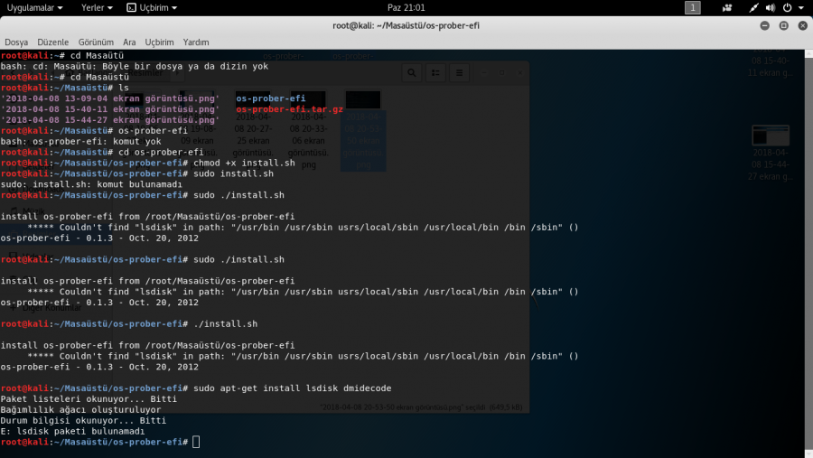The image size is (813, 458).
Task: Click 'E: lsdisk paketi bulunamadı' error line
Action: point(72,431)
